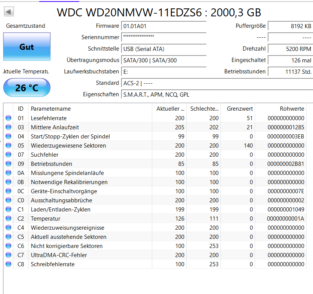
Task: Click current value 205 for Mittlere Anlaufzeit
Action: coord(180,127)
